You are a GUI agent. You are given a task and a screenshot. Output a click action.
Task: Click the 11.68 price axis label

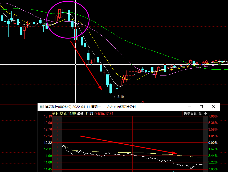(48, 162)
